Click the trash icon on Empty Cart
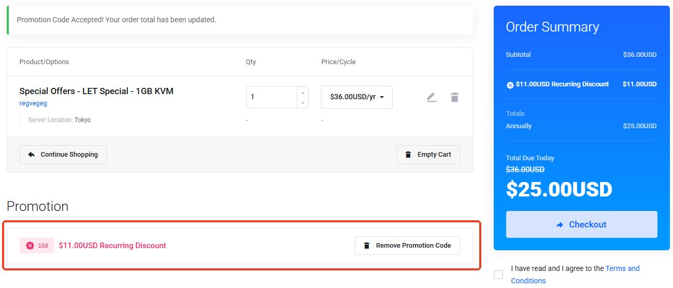The width and height of the screenshot is (673, 288). (408, 155)
